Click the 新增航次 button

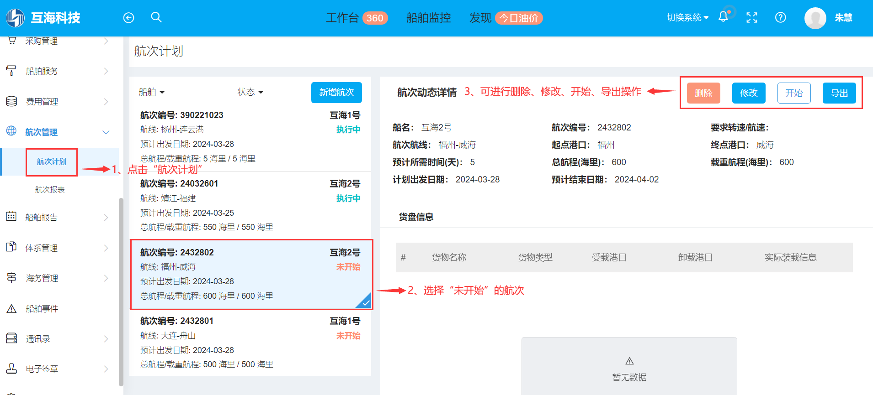(336, 92)
